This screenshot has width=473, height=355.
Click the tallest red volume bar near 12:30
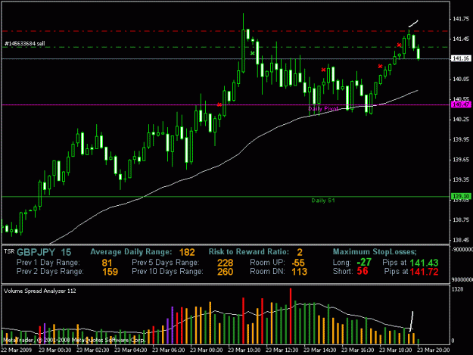291,316
